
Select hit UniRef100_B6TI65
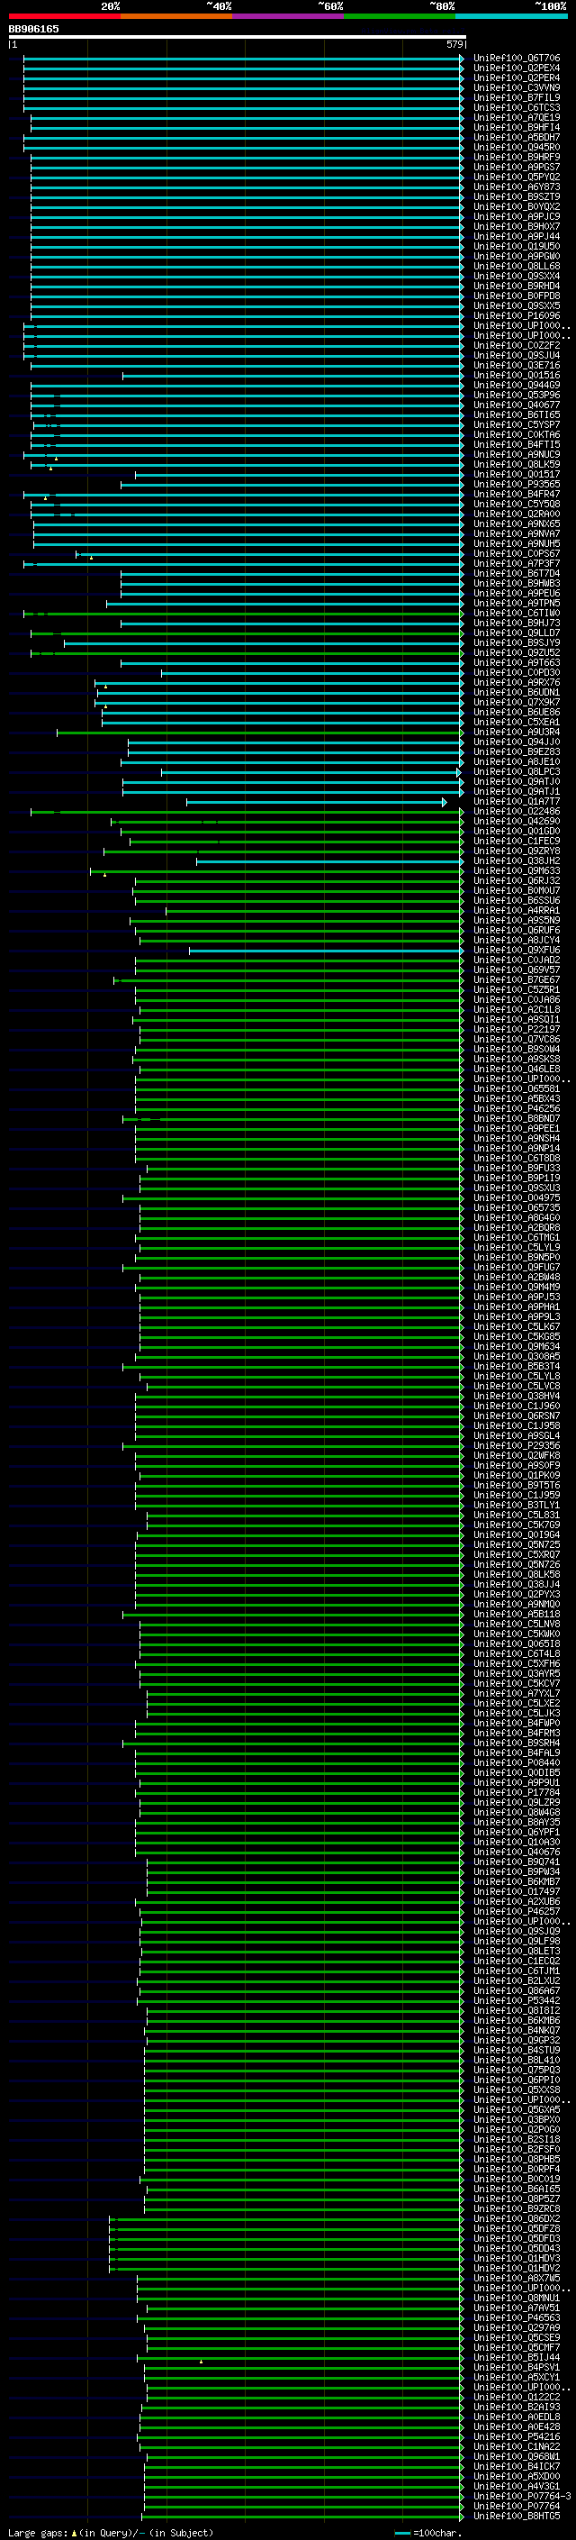(x=516, y=414)
